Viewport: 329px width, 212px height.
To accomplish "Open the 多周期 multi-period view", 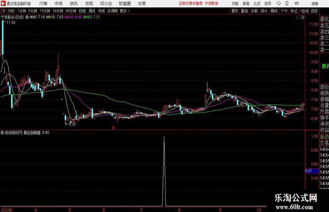I will [112, 11].
